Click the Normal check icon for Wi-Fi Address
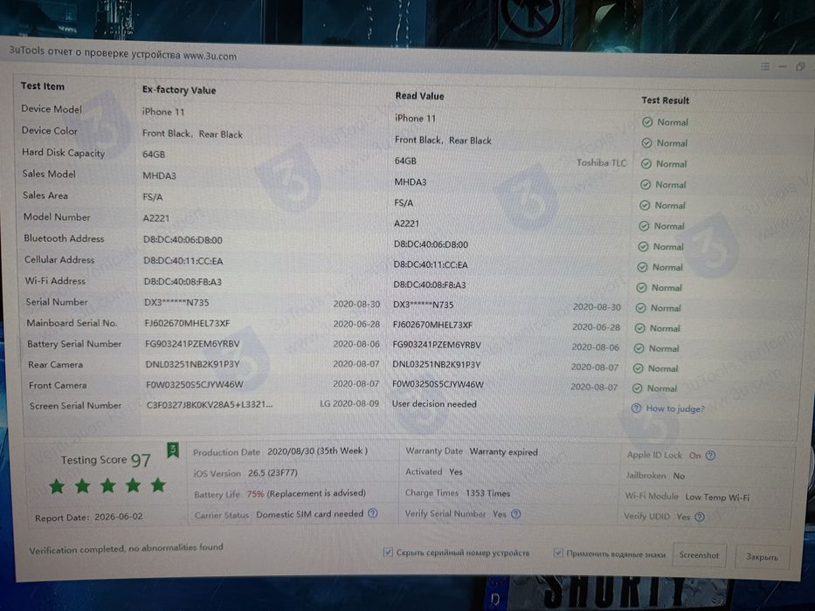Screen dimensions: 815x611 (x=642, y=288)
